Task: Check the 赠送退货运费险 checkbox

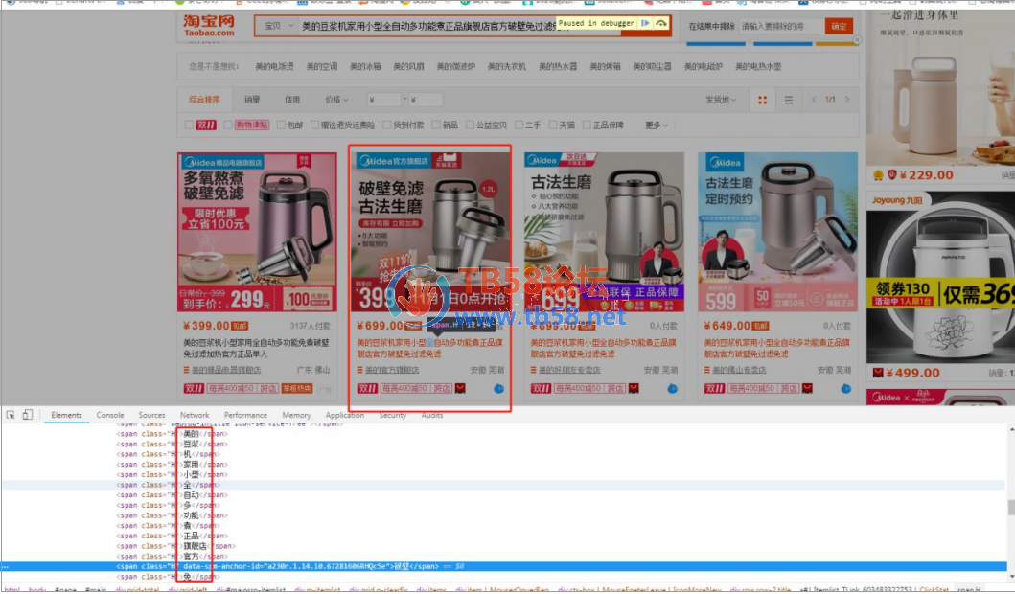Action: pos(314,125)
